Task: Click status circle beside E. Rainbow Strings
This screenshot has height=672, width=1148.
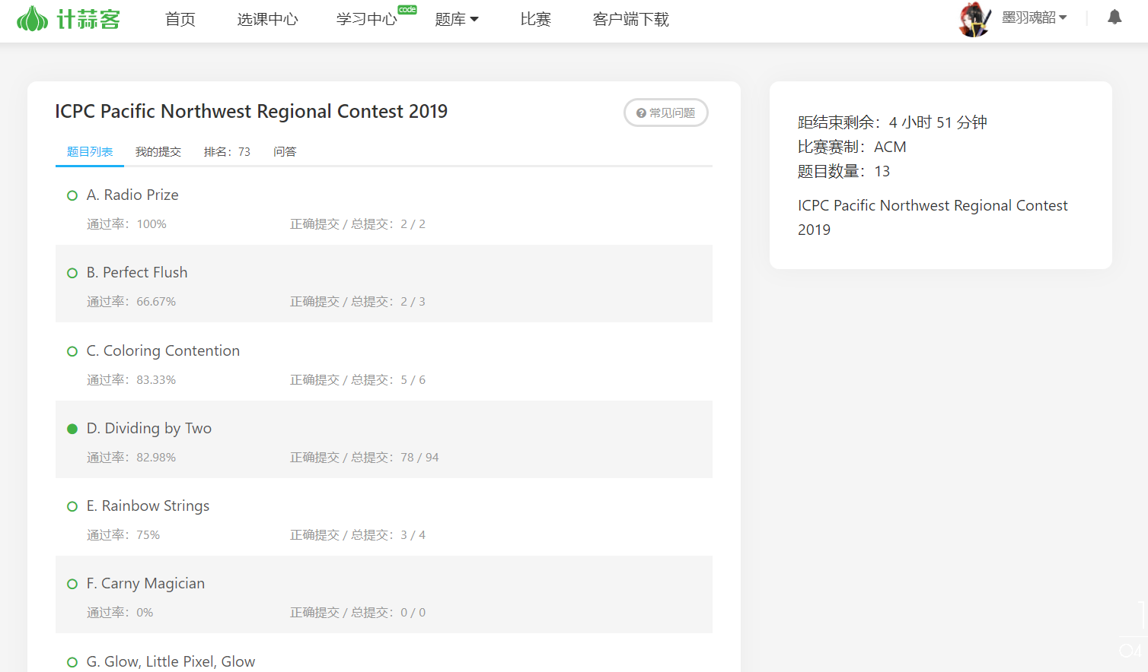Action: click(x=72, y=506)
